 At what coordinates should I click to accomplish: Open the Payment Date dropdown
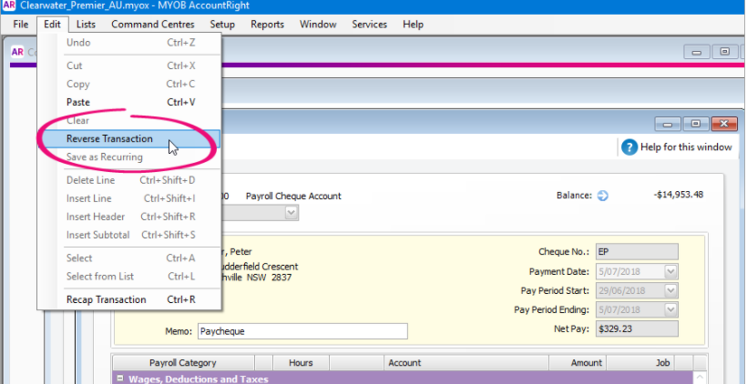pyautogui.click(x=670, y=271)
